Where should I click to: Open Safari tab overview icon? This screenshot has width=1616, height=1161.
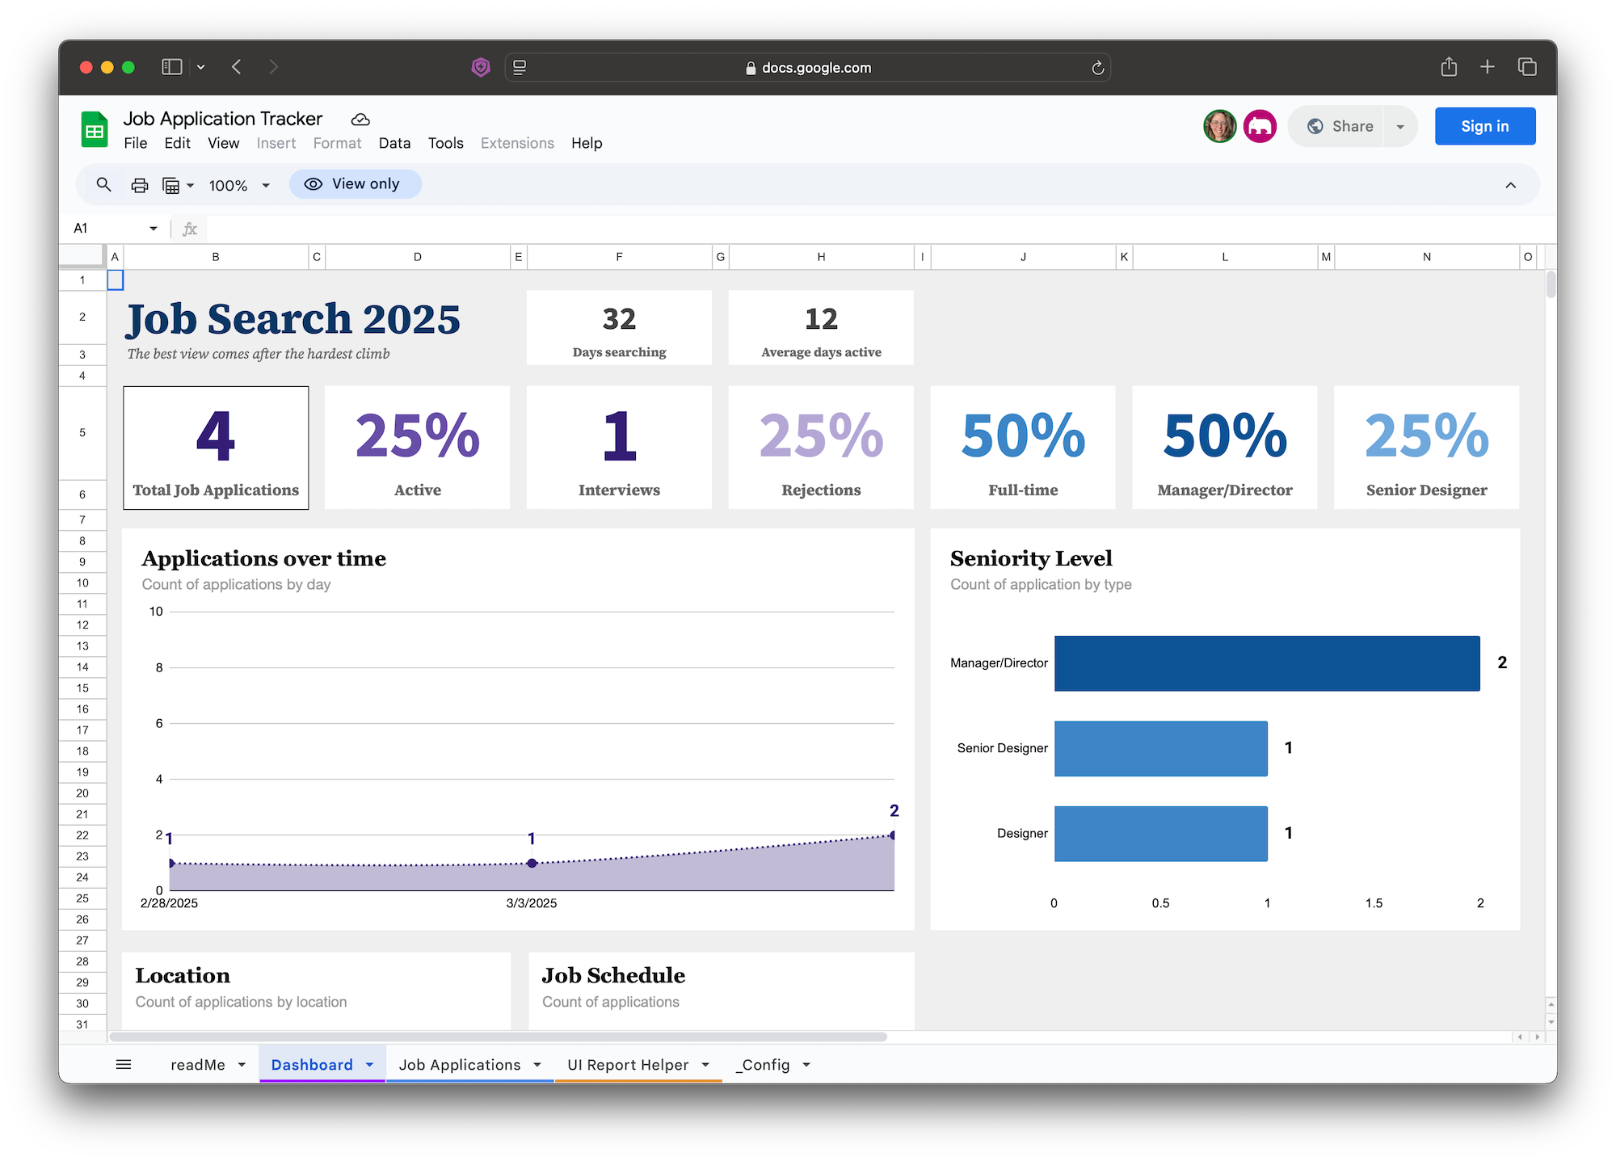1527,67
